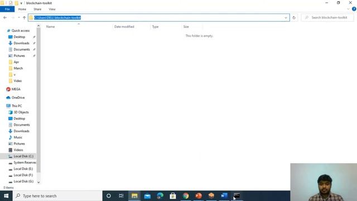Select Local Disk (G:)

pyautogui.click(x=23, y=181)
